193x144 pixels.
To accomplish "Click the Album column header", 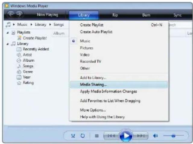I will (x=59, y=33).
